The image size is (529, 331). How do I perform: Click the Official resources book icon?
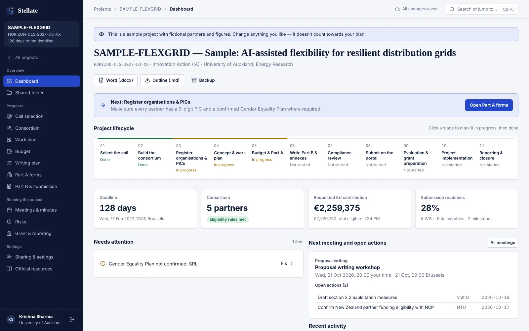[x=9, y=269]
